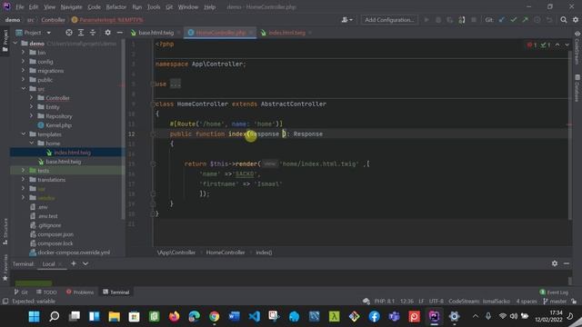Open the Event Log
Viewport: 582px width, 327px height.
point(554,292)
